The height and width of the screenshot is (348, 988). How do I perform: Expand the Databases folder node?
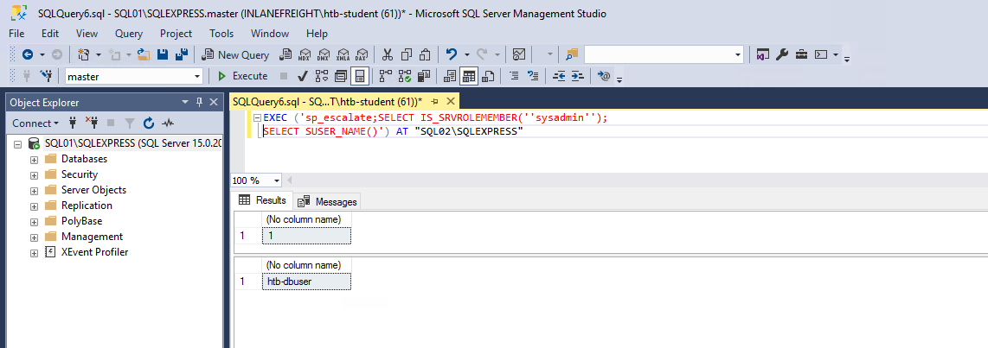pos(34,159)
